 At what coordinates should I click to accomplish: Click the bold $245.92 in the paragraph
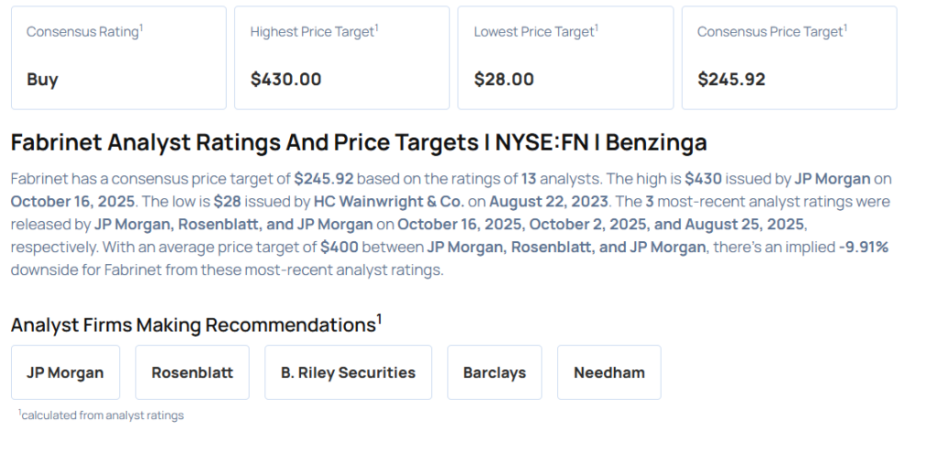point(324,178)
